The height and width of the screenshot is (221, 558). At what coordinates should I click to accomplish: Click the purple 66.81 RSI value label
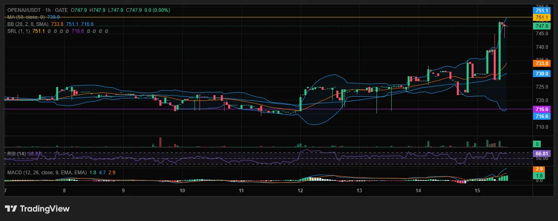click(541, 153)
